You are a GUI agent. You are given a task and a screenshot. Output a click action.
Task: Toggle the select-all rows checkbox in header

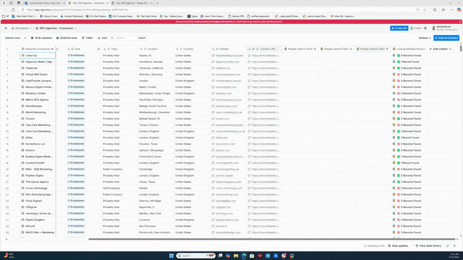point(7,49)
